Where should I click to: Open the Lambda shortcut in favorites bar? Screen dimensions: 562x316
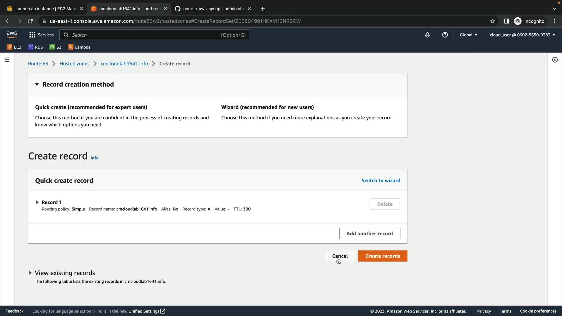(79, 47)
